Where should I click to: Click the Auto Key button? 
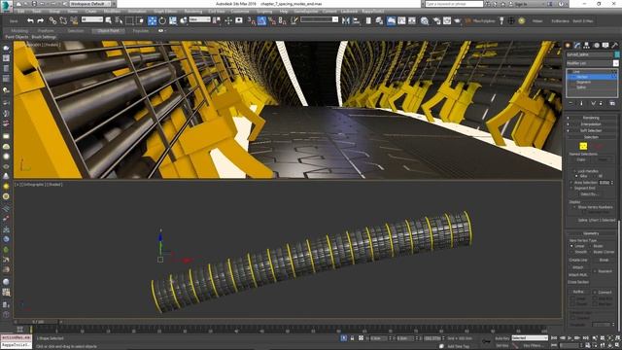(x=501, y=338)
